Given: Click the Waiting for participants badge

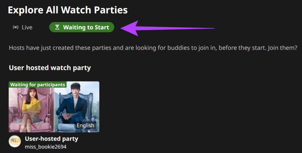Looking at the screenshot, I should point(38,85).
